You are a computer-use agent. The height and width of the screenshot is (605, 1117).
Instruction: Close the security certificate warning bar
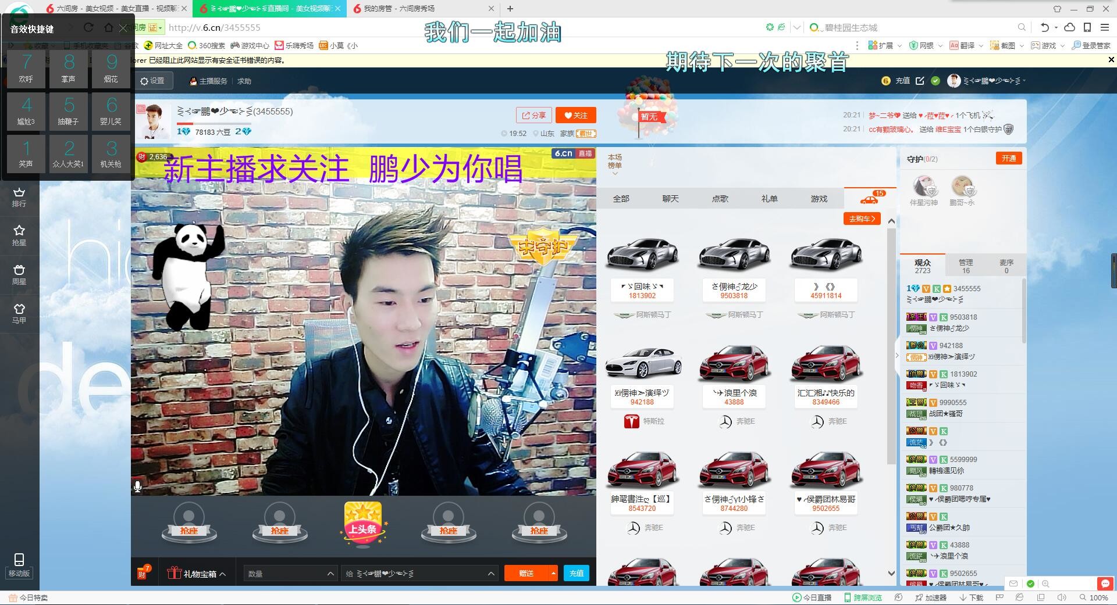(1111, 59)
